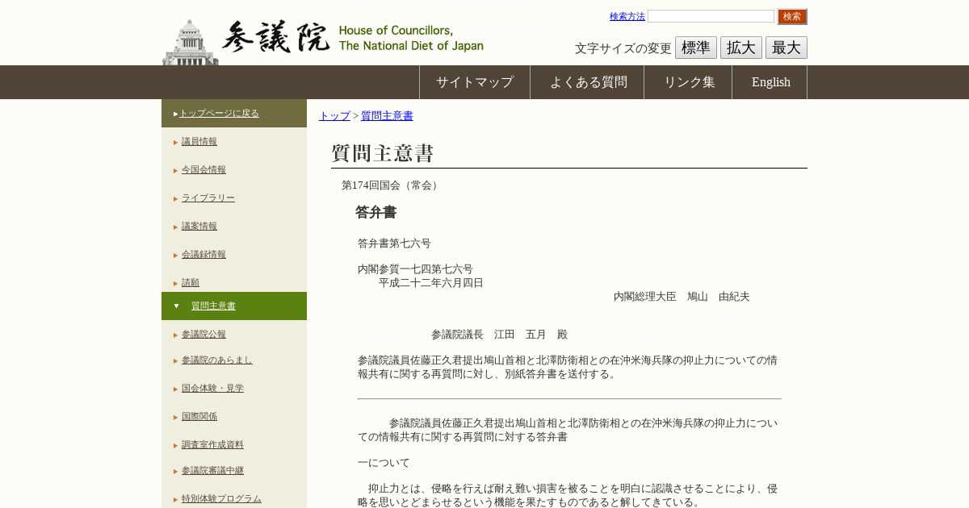Screen dimensions: 969x508
Task: Click the トップ breadcrumb link
Action: (334, 116)
